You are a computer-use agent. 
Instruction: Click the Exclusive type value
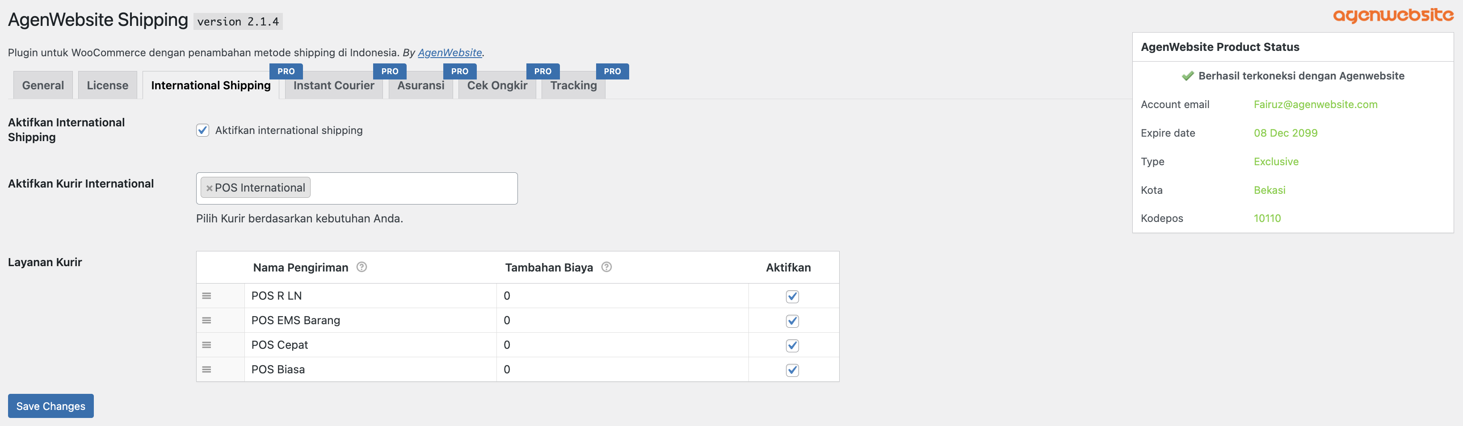pos(1276,162)
